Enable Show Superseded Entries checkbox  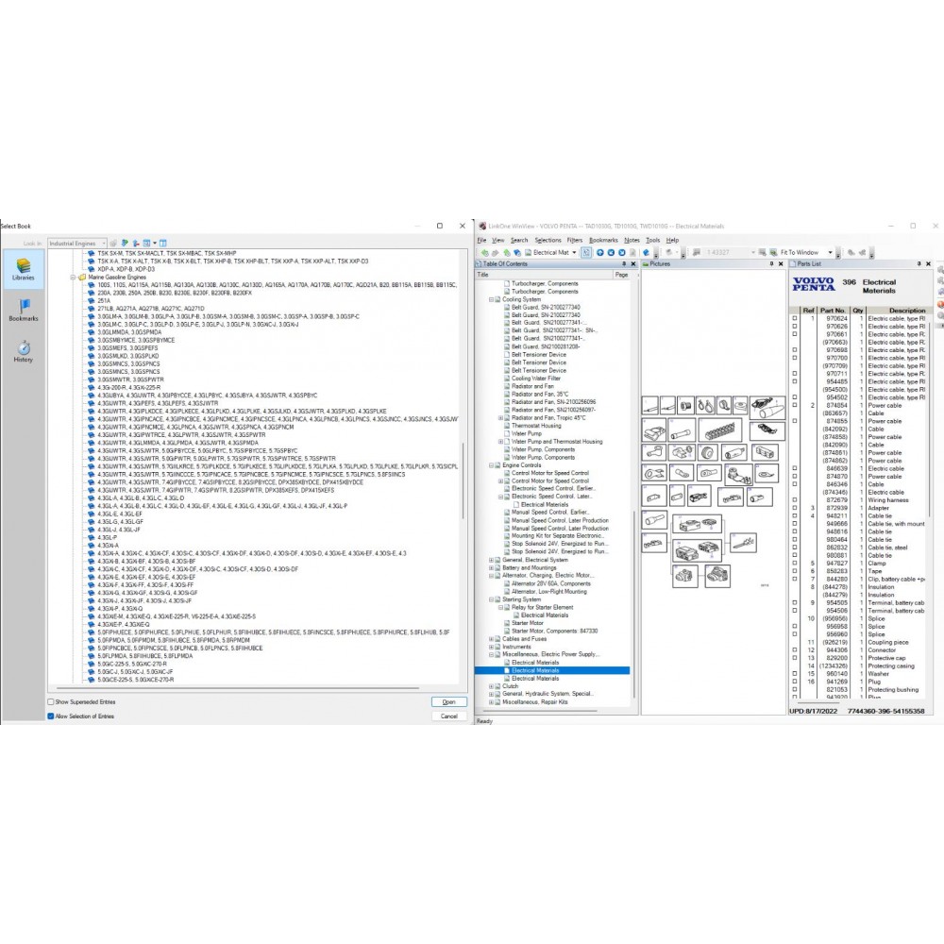(51, 702)
